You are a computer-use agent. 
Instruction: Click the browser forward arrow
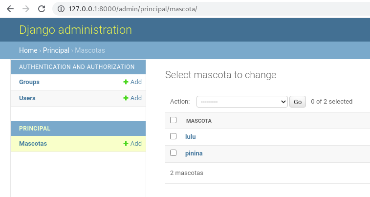26,9
